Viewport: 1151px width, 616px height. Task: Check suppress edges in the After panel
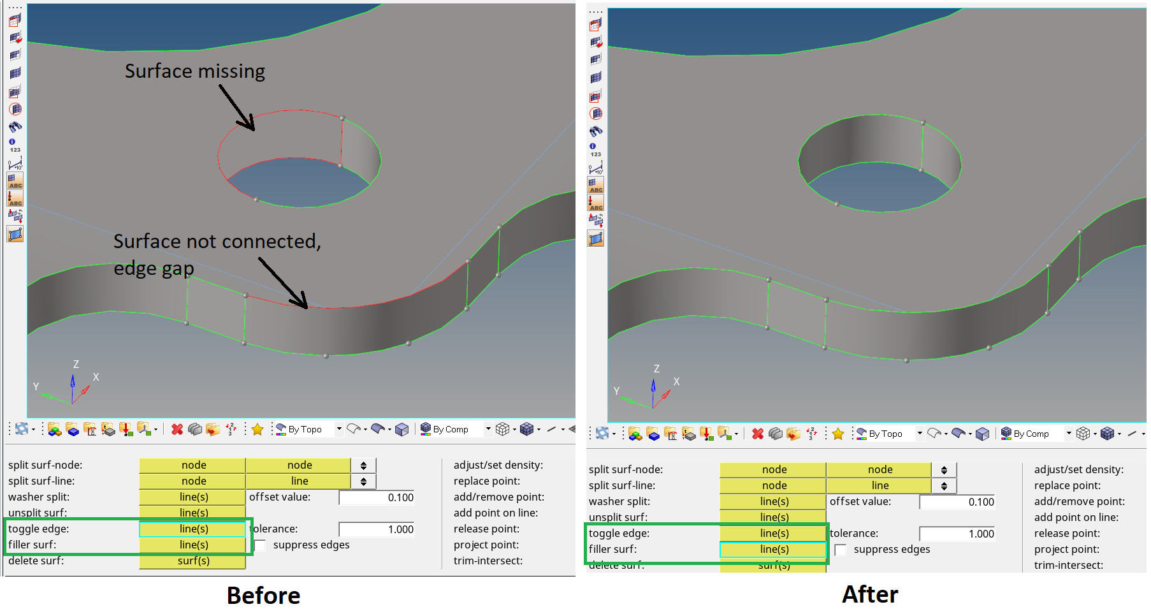pyautogui.click(x=841, y=549)
